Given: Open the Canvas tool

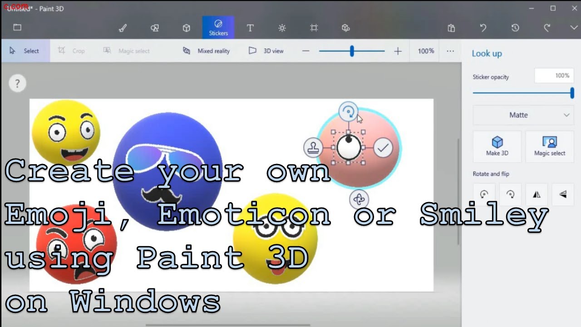Looking at the screenshot, I should [314, 28].
